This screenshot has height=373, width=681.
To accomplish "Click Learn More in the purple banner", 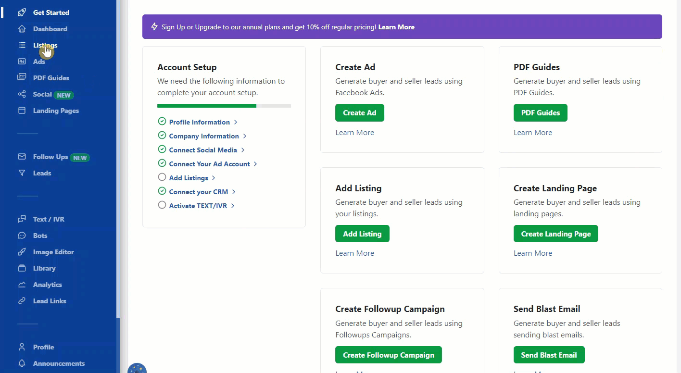I will 396,27.
